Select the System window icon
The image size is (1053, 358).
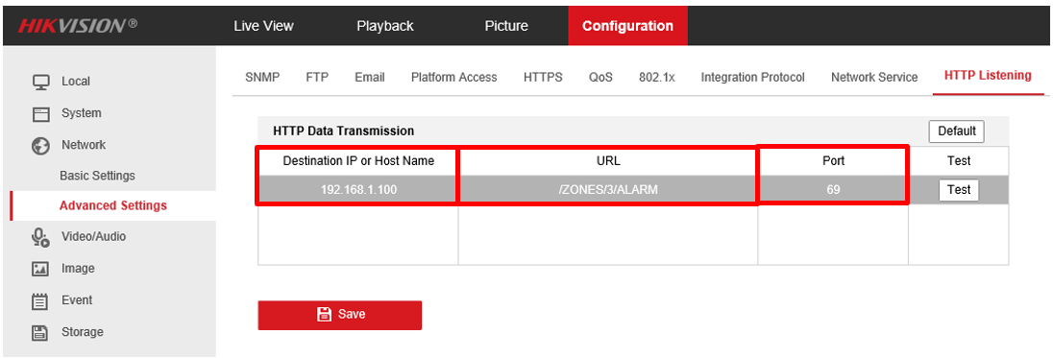pos(41,114)
